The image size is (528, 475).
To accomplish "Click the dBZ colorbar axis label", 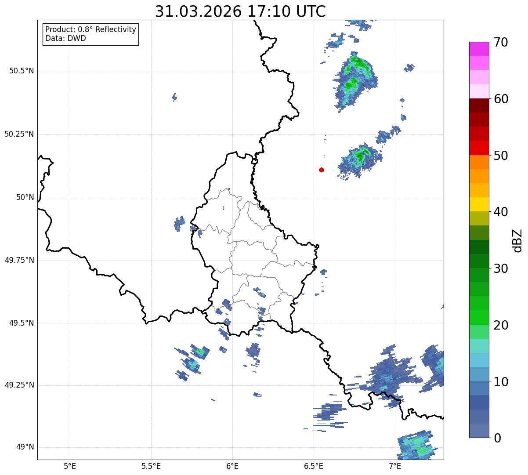I will [x=518, y=240].
